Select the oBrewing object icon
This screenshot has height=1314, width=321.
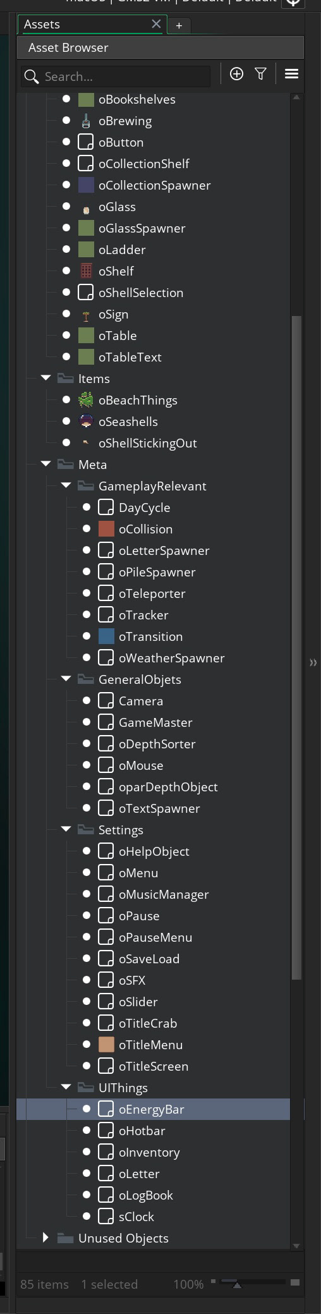[x=86, y=121]
